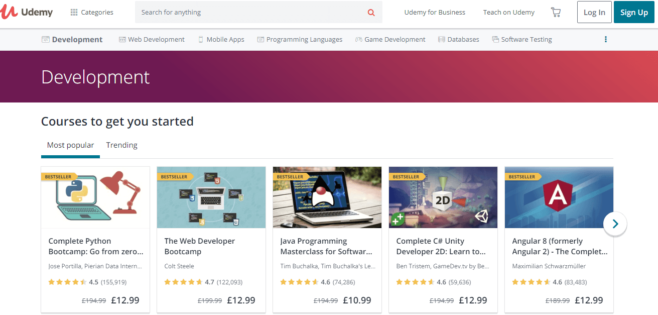This screenshot has width=658, height=315.
Task: Click instructor Maximilian Schwarzmüller
Action: pos(549,266)
